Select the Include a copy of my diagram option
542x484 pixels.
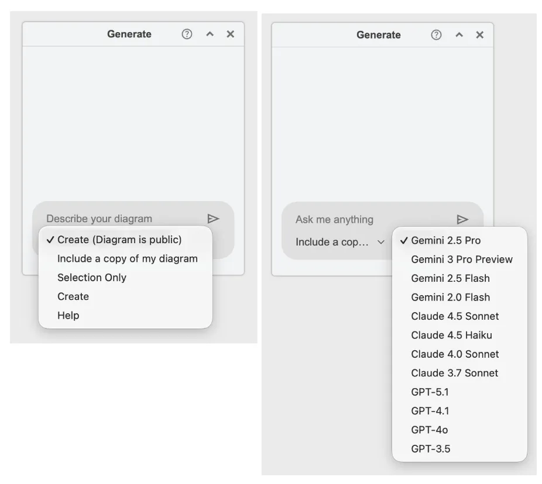coord(127,258)
